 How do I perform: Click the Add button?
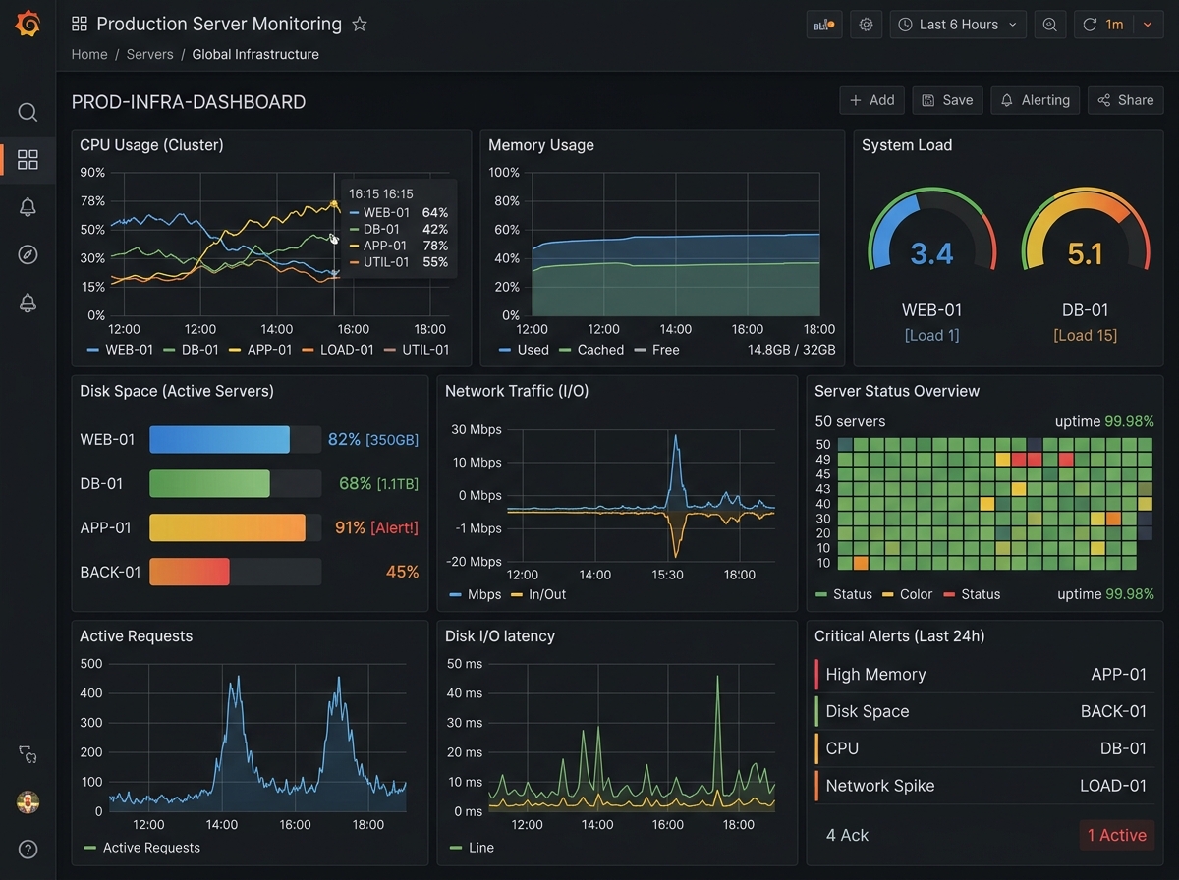click(871, 100)
